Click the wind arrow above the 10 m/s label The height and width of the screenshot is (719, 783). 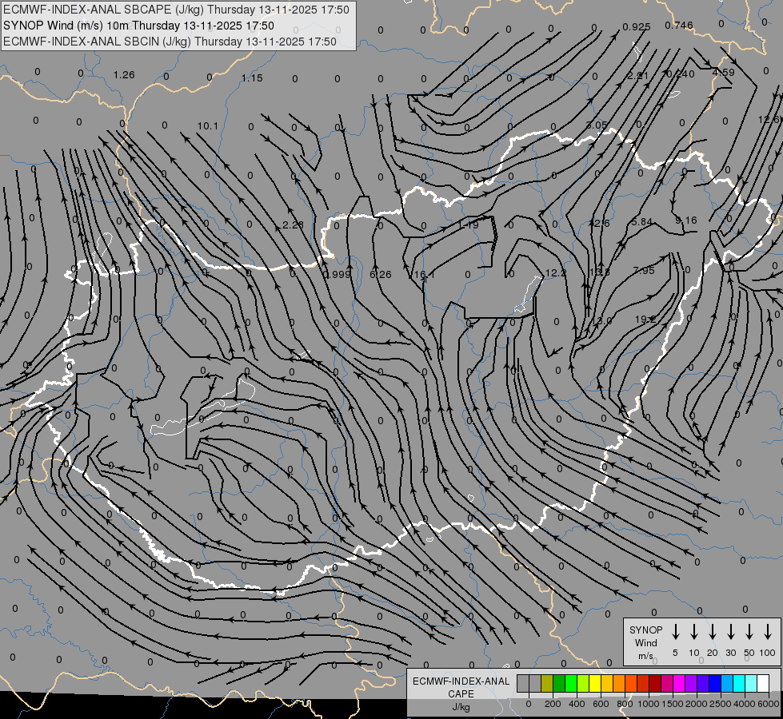pyautogui.click(x=694, y=632)
